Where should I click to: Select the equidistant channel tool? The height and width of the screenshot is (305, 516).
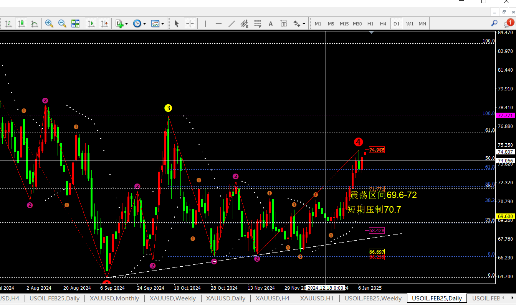coord(245,24)
